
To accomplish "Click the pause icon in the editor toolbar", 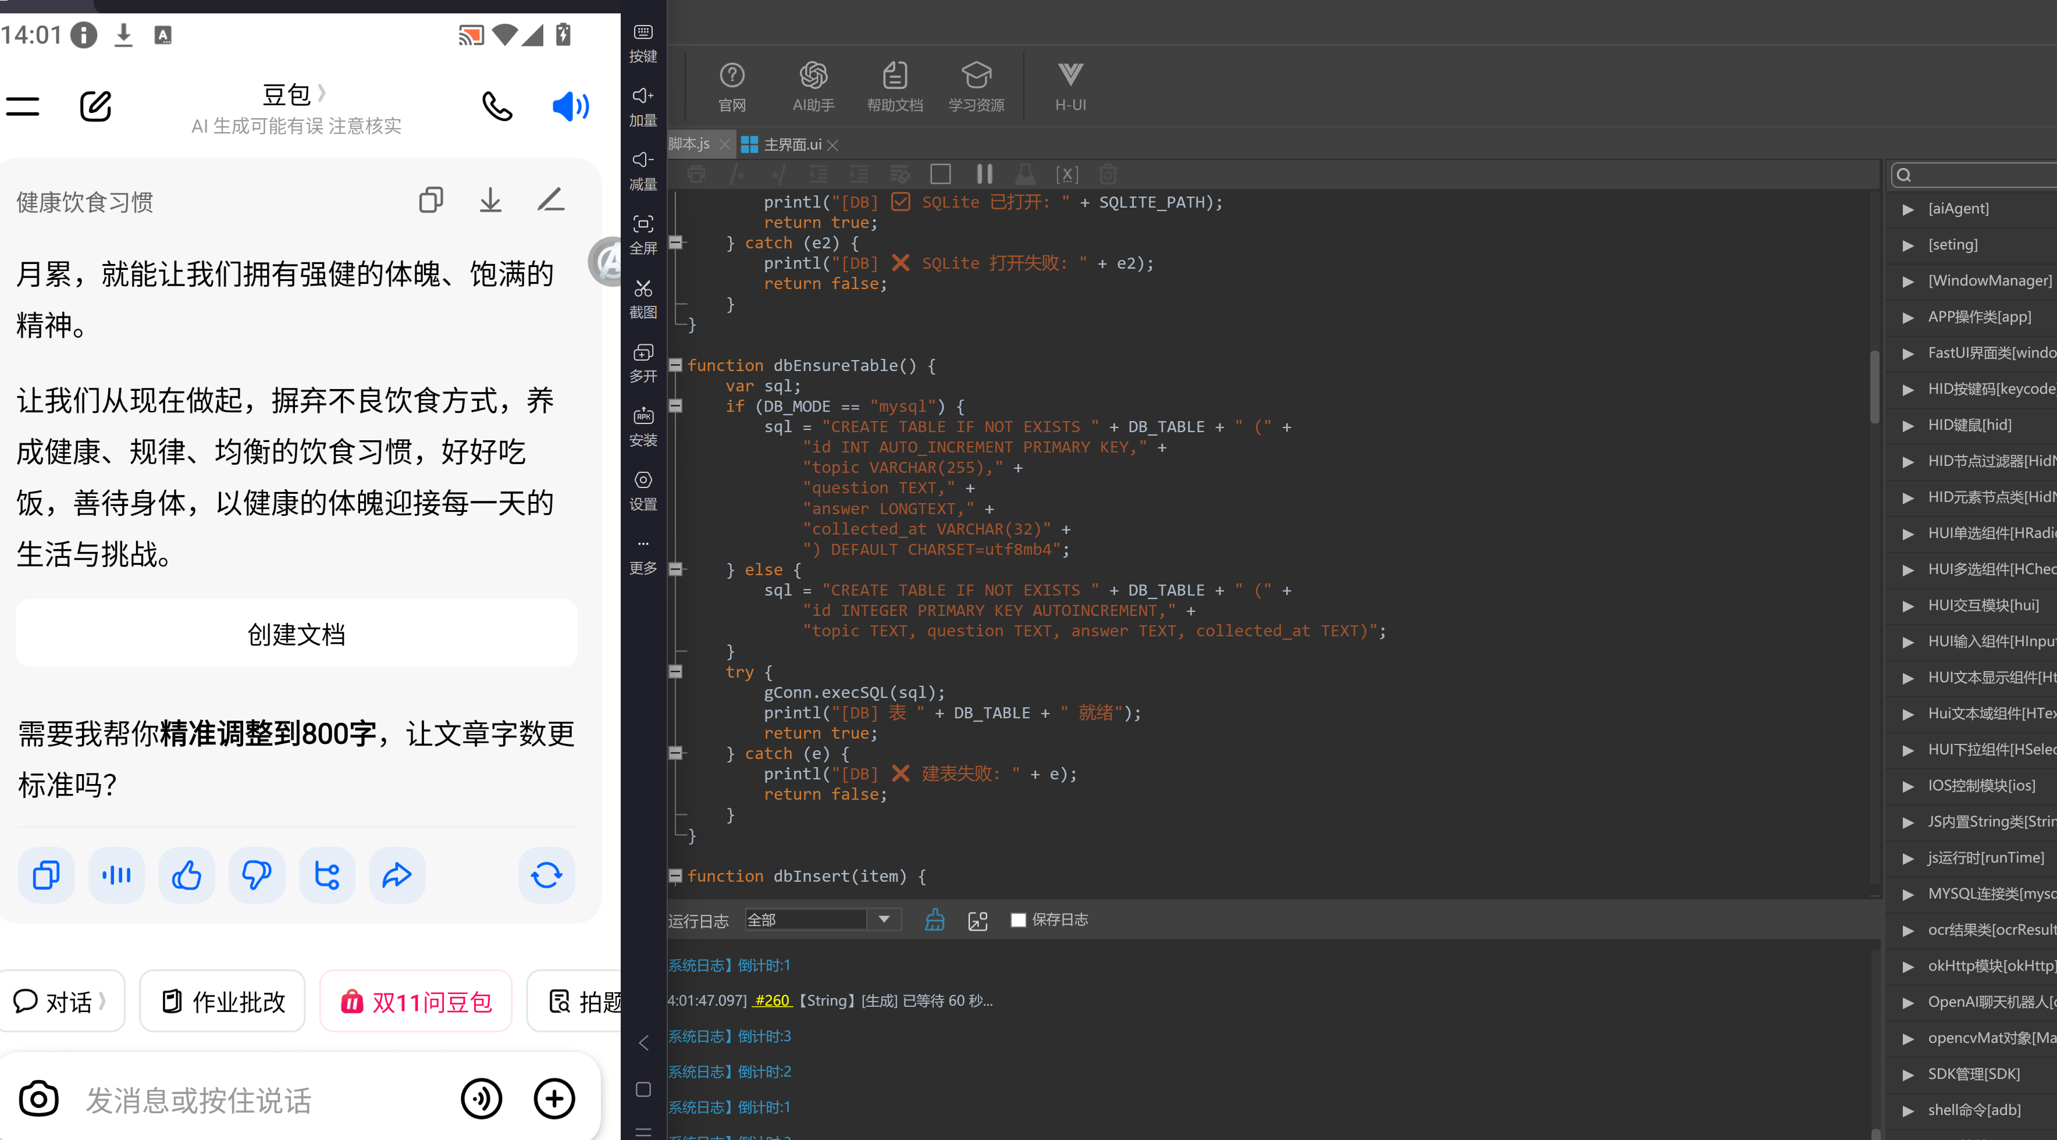I will [984, 173].
